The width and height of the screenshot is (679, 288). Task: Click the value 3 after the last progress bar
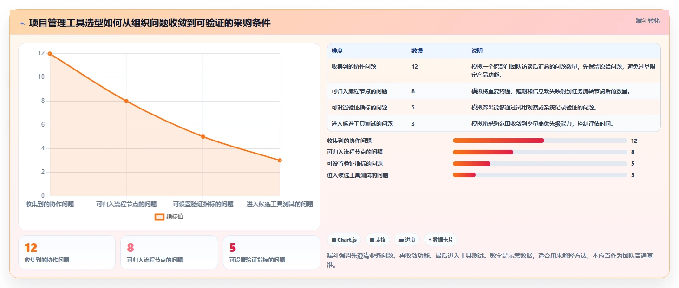click(633, 175)
